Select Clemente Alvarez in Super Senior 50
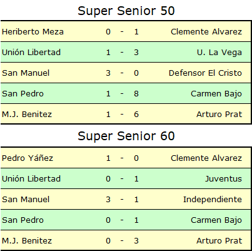252x251 pixels. (206, 32)
